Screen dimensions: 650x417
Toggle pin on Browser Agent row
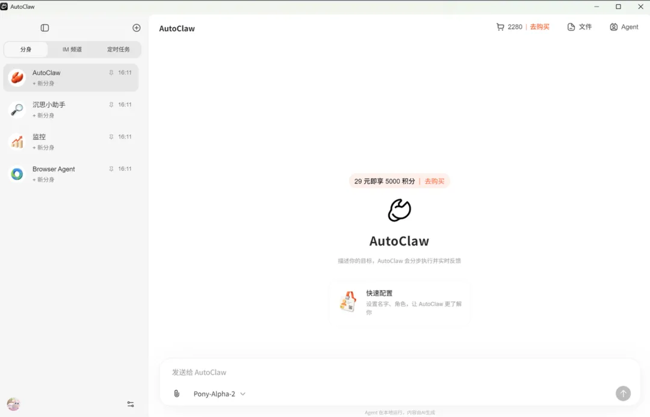click(111, 168)
